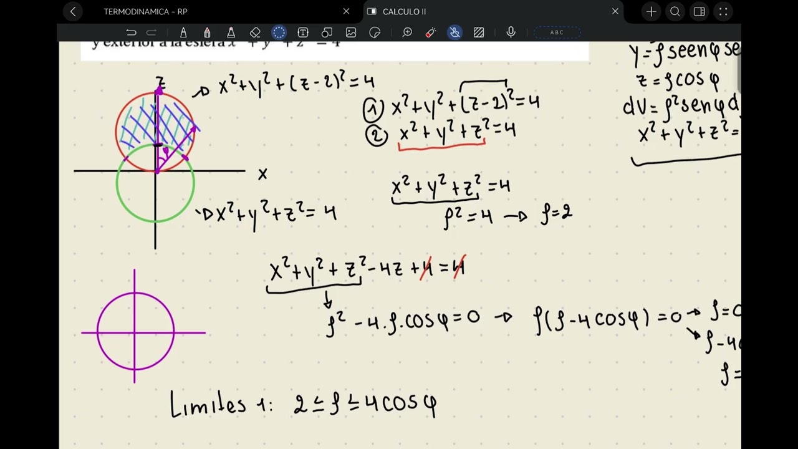Open search with the magnifier icon
The width and height of the screenshot is (798, 449).
[675, 11]
